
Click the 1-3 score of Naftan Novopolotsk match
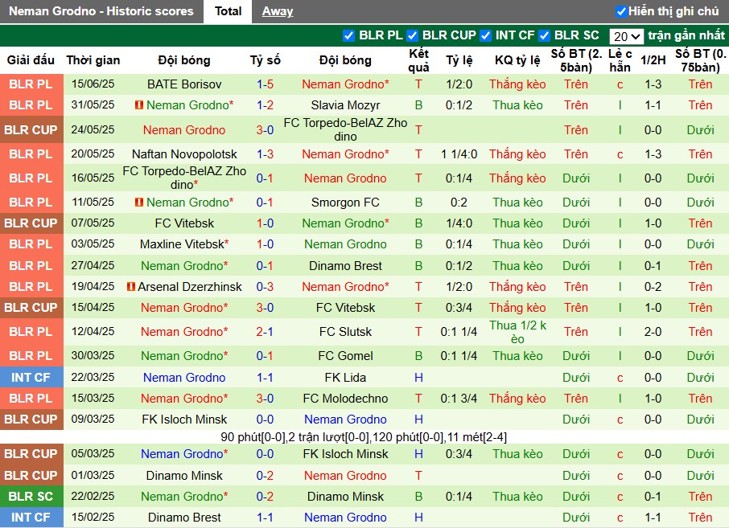click(x=265, y=154)
